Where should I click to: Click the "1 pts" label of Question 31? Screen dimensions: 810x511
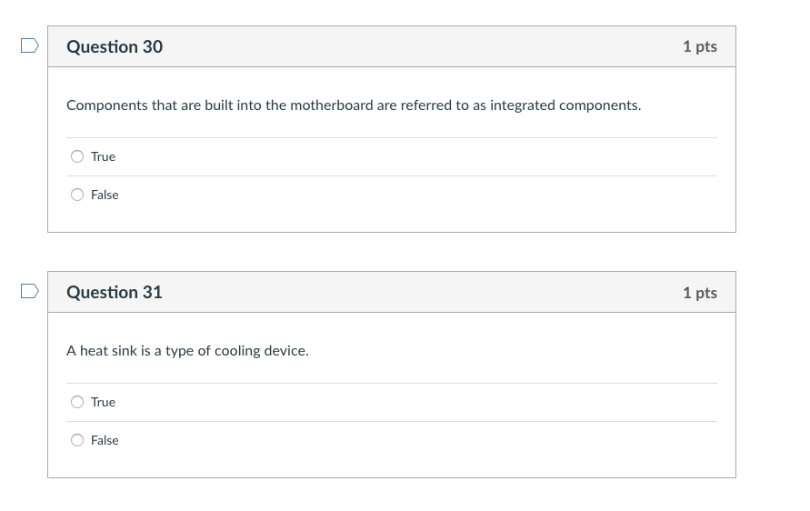(699, 292)
